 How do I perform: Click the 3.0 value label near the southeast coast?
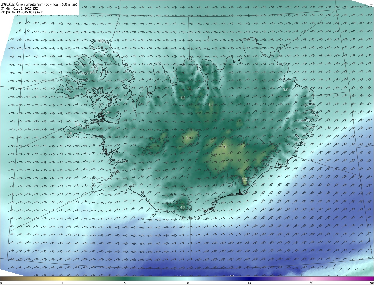pyautogui.click(x=244, y=180)
